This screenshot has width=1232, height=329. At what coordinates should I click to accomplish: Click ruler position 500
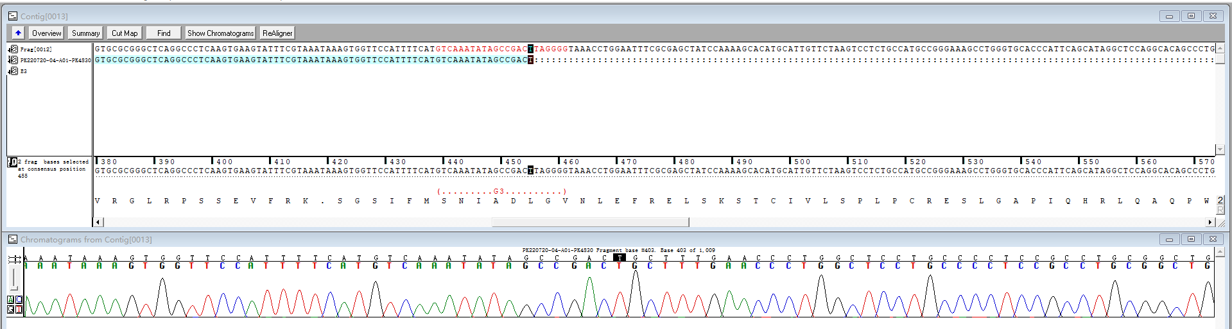click(x=803, y=162)
